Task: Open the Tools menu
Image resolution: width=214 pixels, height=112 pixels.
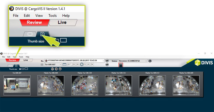Action: tap(21, 57)
